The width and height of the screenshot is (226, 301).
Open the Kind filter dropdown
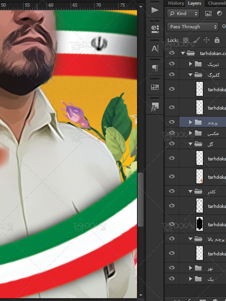point(183,14)
